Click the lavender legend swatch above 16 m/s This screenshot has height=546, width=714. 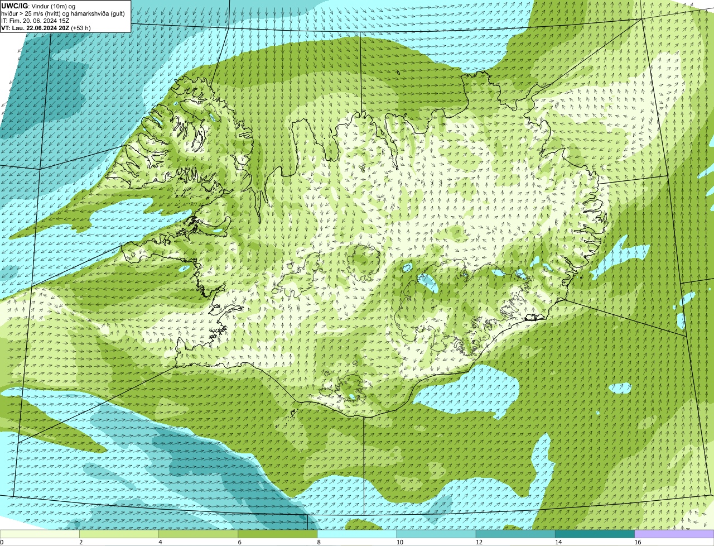(x=674, y=534)
